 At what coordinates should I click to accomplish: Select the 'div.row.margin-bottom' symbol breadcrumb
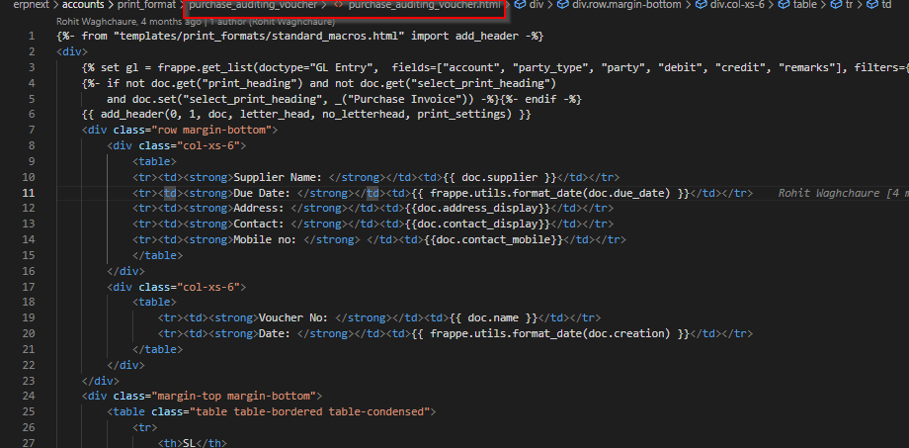click(x=626, y=5)
